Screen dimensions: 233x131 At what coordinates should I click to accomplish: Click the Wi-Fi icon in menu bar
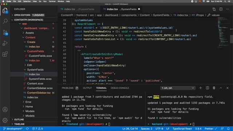coord(204,1)
